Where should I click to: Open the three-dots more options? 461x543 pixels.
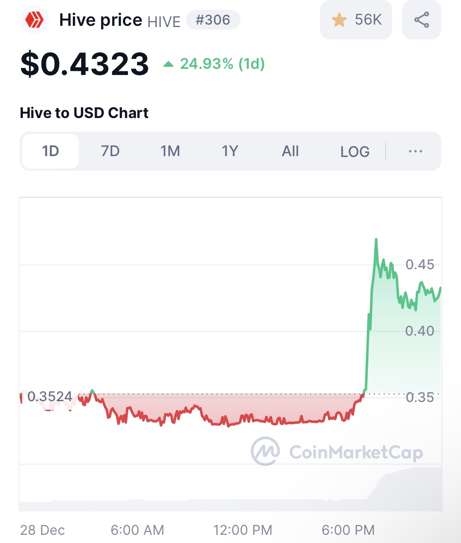pyautogui.click(x=415, y=151)
